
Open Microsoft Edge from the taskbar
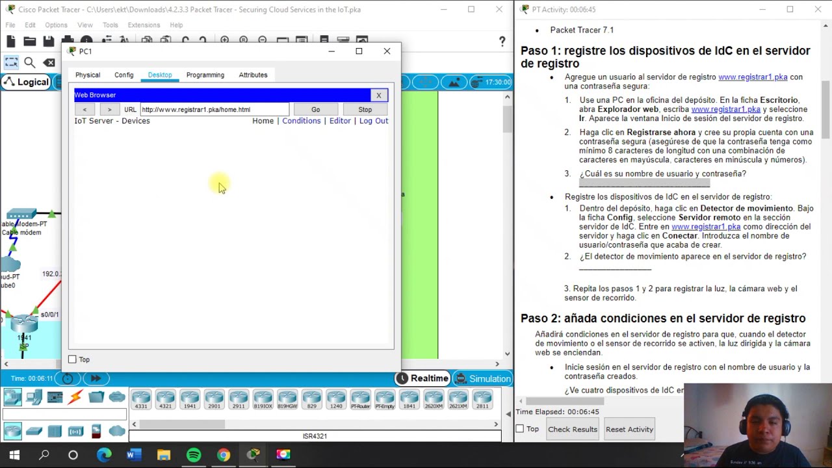tap(104, 455)
